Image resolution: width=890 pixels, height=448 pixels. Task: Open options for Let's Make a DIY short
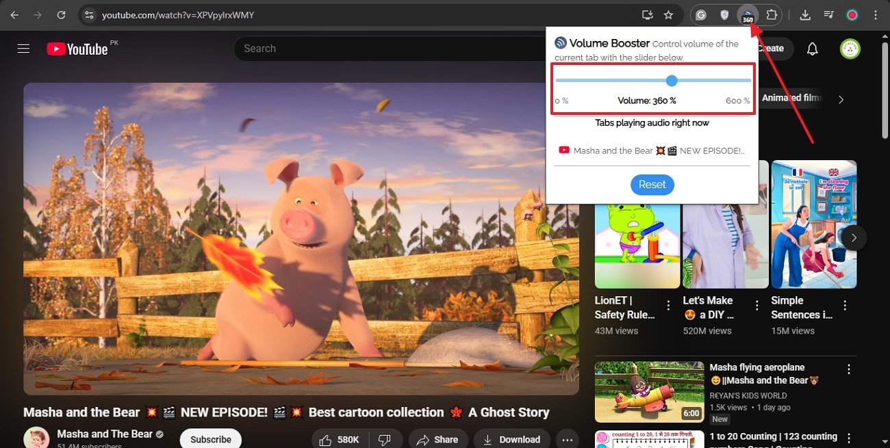point(756,305)
